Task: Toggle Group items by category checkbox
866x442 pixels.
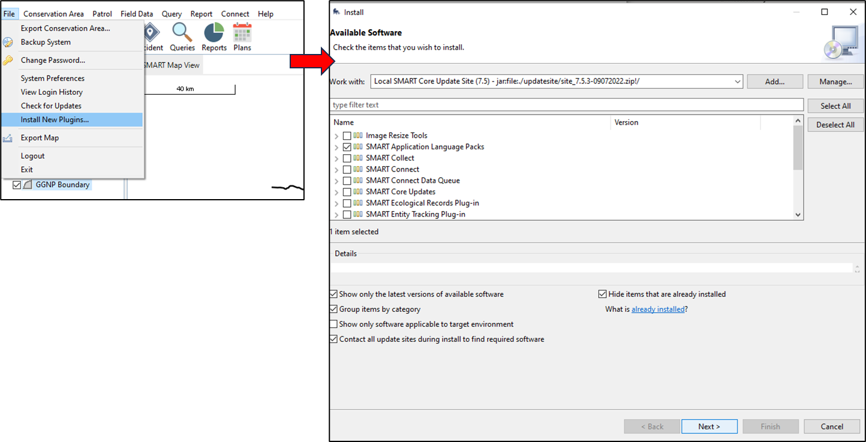Action: pos(334,309)
